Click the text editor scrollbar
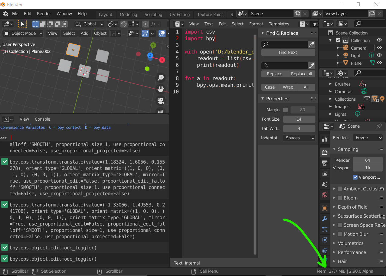Viewport: 386px width, 276px height. [x=256, y=121]
